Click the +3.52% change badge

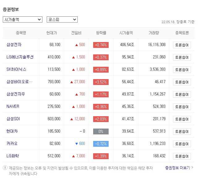(101, 82)
